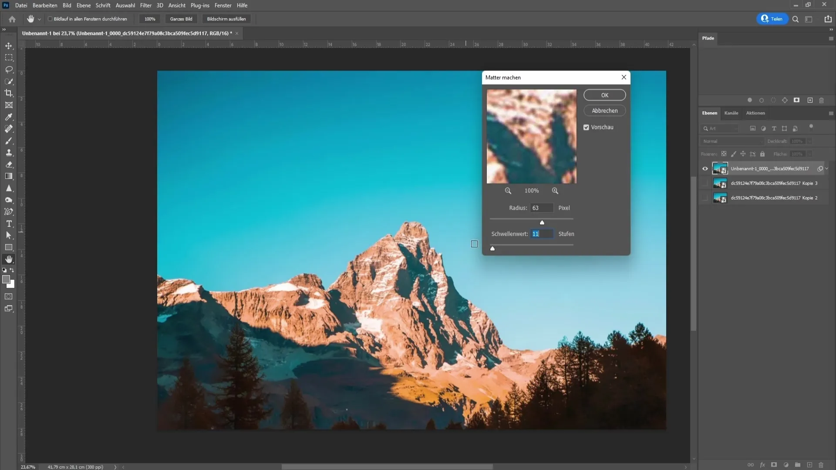Select the Healing Brush tool
The height and width of the screenshot is (470, 836).
(9, 129)
